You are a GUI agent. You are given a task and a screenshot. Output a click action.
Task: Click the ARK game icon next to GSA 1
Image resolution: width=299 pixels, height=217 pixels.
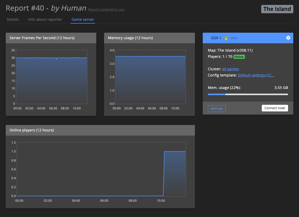point(207,38)
